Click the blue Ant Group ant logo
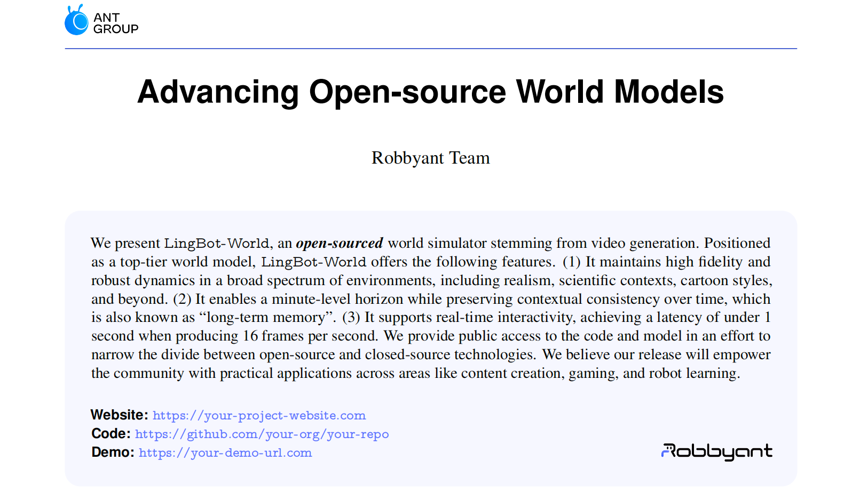 coord(76,21)
